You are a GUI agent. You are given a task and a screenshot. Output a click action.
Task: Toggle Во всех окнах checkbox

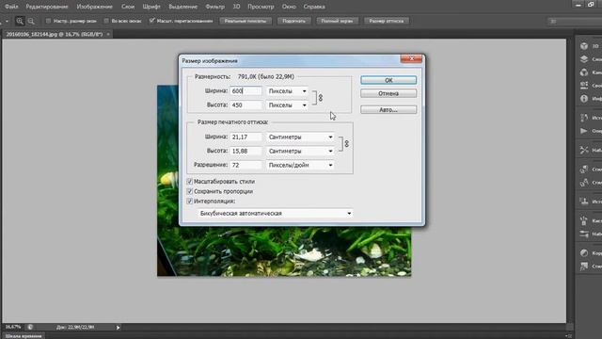tap(106, 21)
